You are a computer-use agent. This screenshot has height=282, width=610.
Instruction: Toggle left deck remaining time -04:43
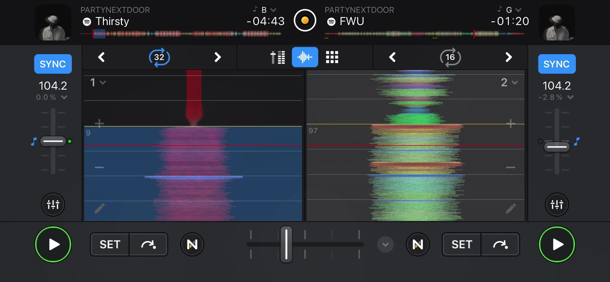[x=266, y=21]
